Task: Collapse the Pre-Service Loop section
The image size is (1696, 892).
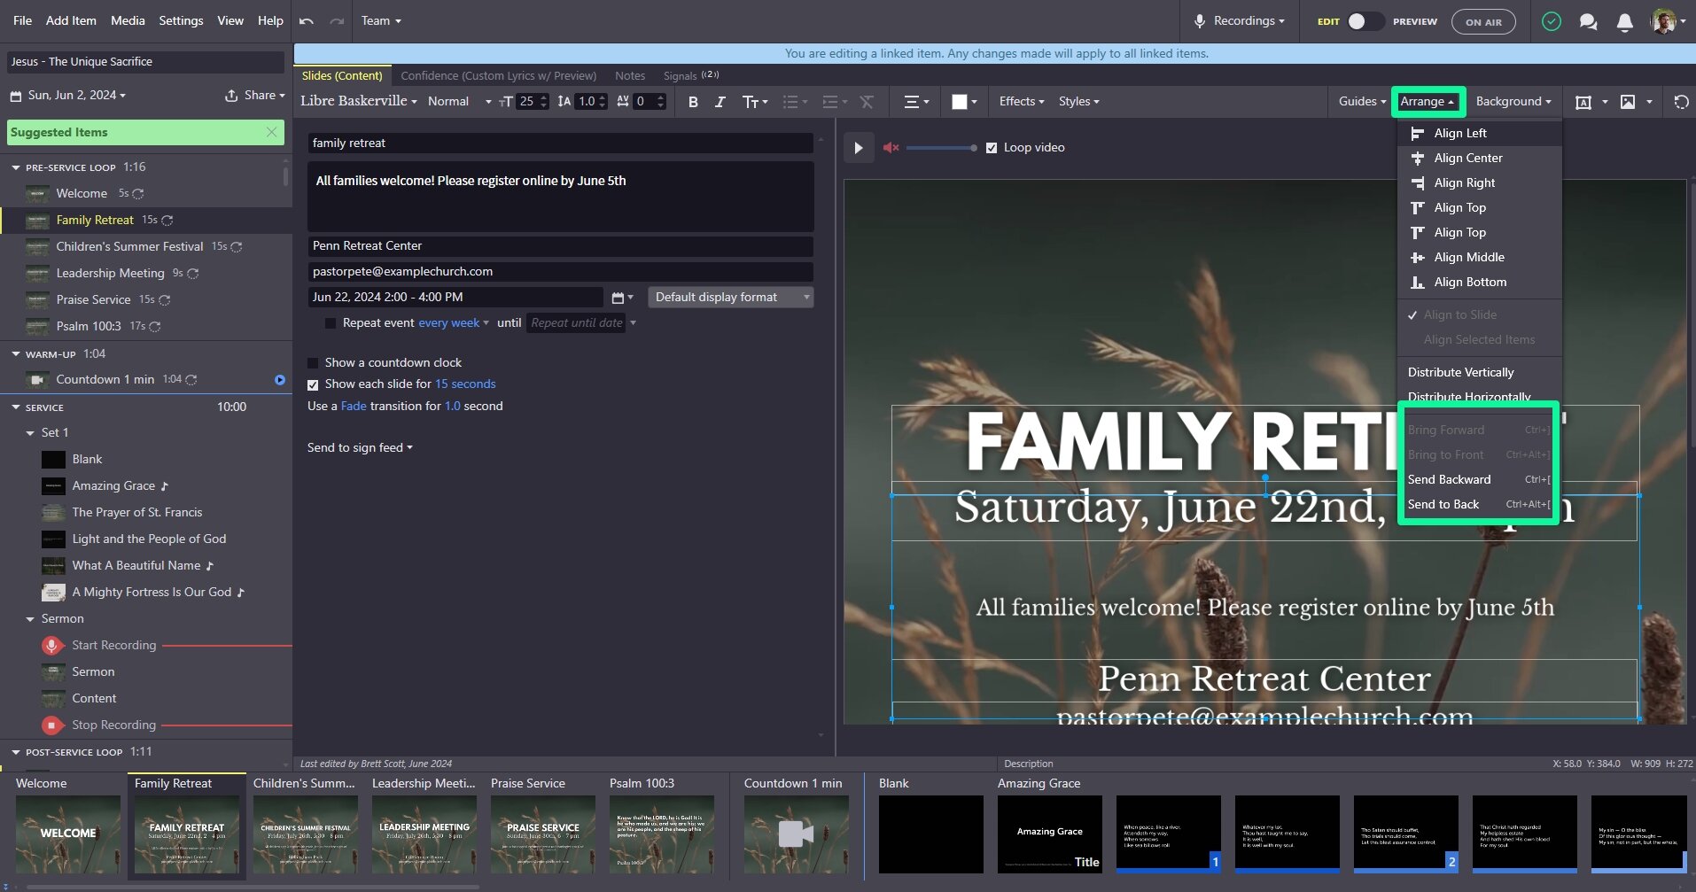Action: pyautogui.click(x=16, y=167)
